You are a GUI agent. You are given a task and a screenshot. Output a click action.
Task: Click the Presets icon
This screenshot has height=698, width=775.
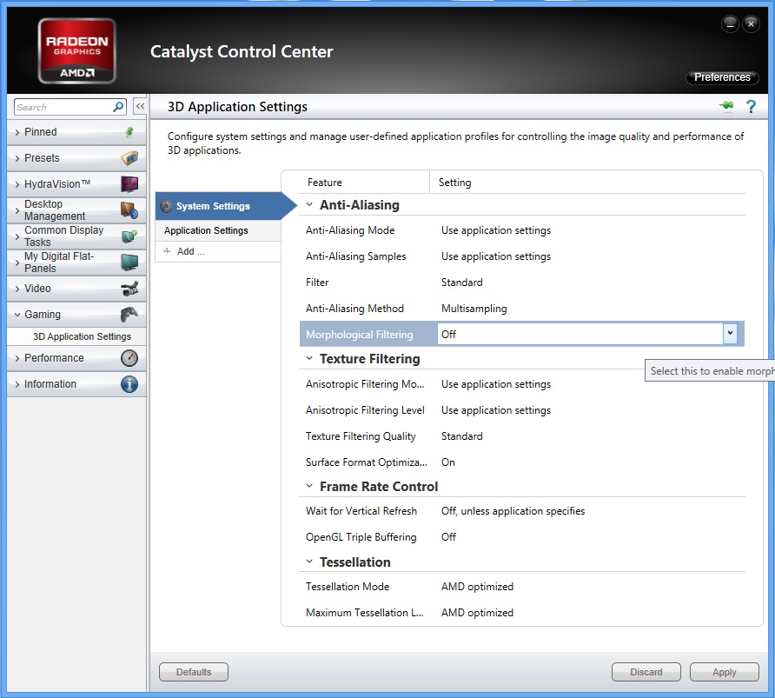129,158
